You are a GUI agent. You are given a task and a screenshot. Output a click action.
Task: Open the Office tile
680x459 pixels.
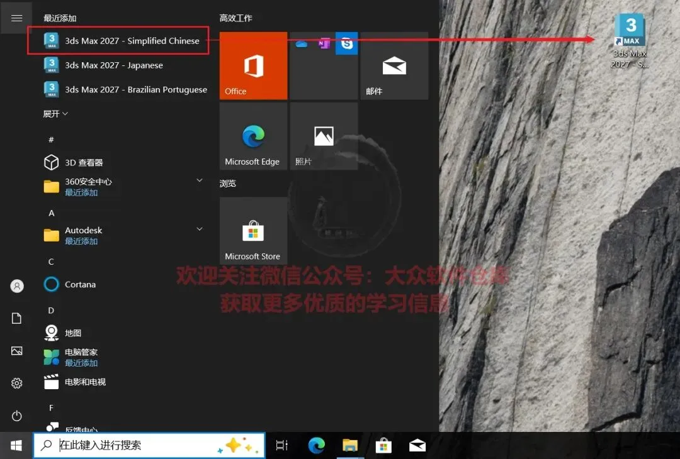[253, 65]
